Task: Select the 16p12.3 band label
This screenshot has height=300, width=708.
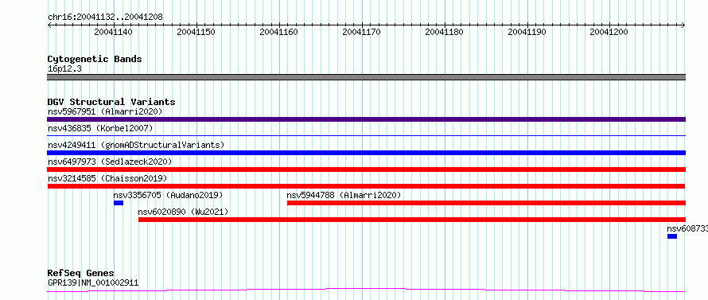Action: coord(64,69)
